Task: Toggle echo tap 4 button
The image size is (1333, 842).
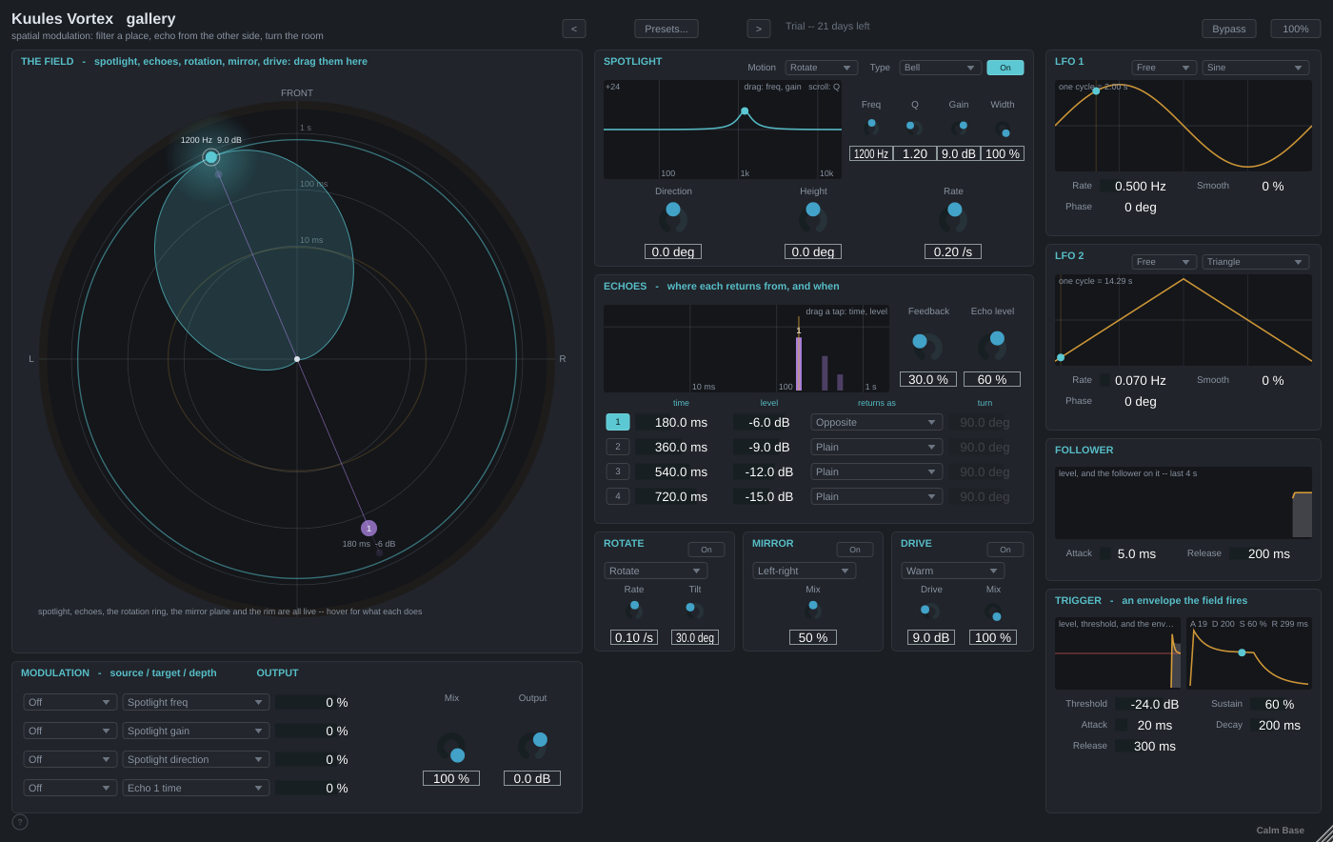Action: 618,496
